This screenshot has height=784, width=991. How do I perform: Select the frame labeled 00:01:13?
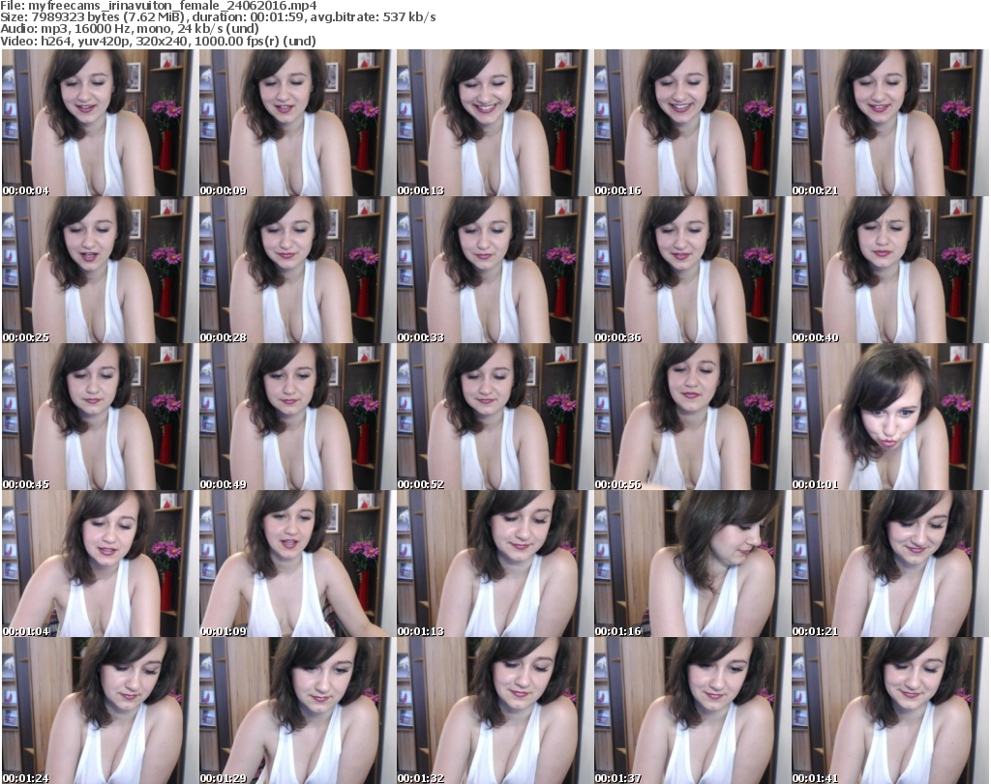pos(495,564)
